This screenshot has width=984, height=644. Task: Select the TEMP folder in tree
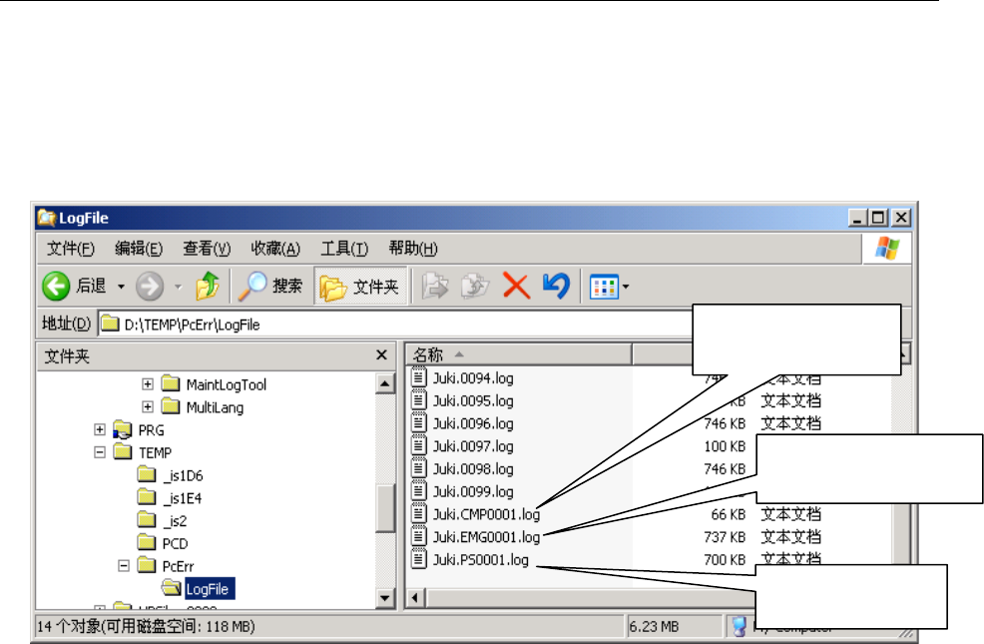pos(155,452)
